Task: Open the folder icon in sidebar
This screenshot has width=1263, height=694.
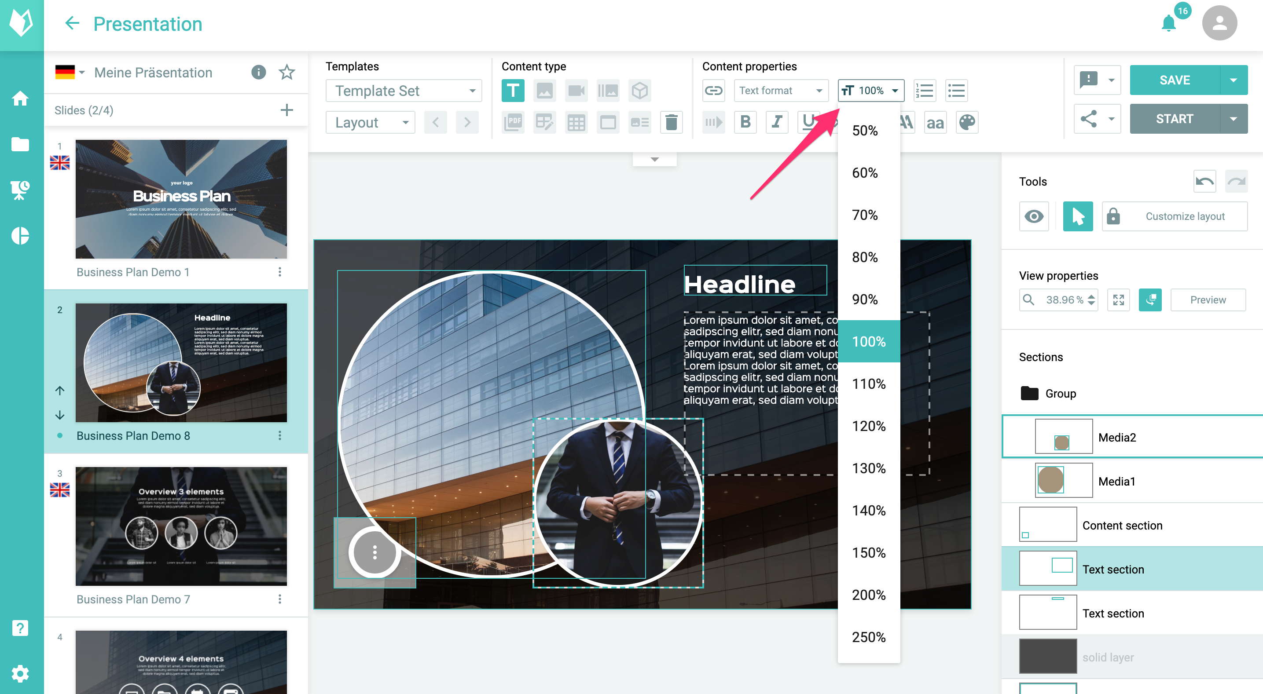Action: tap(20, 144)
